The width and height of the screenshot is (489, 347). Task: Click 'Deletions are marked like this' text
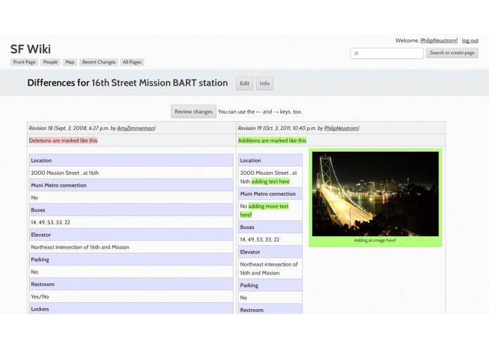pyautogui.click(x=63, y=140)
